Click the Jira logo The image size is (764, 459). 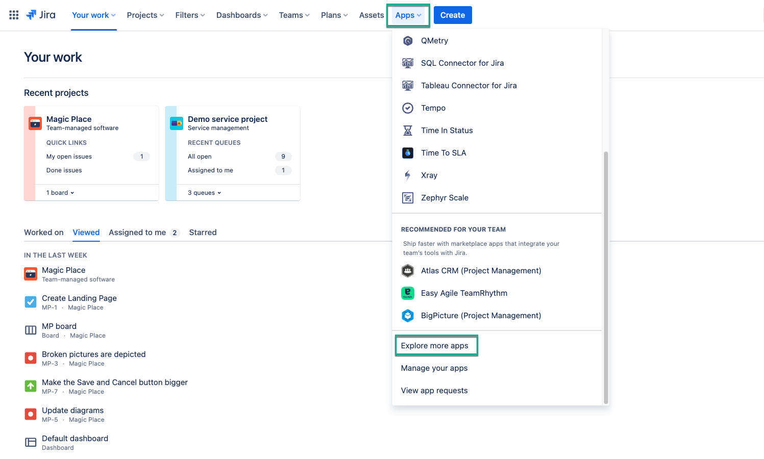(x=41, y=15)
